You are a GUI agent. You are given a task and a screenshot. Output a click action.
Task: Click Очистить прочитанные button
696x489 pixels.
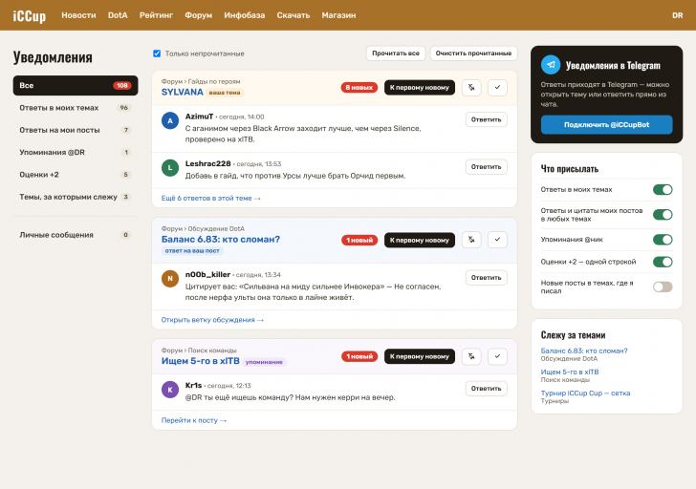tap(473, 53)
